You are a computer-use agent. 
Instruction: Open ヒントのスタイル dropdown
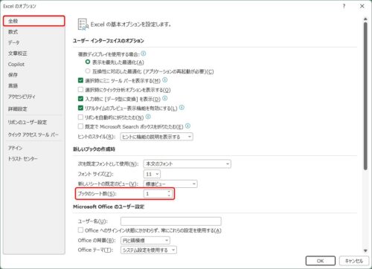156,137
